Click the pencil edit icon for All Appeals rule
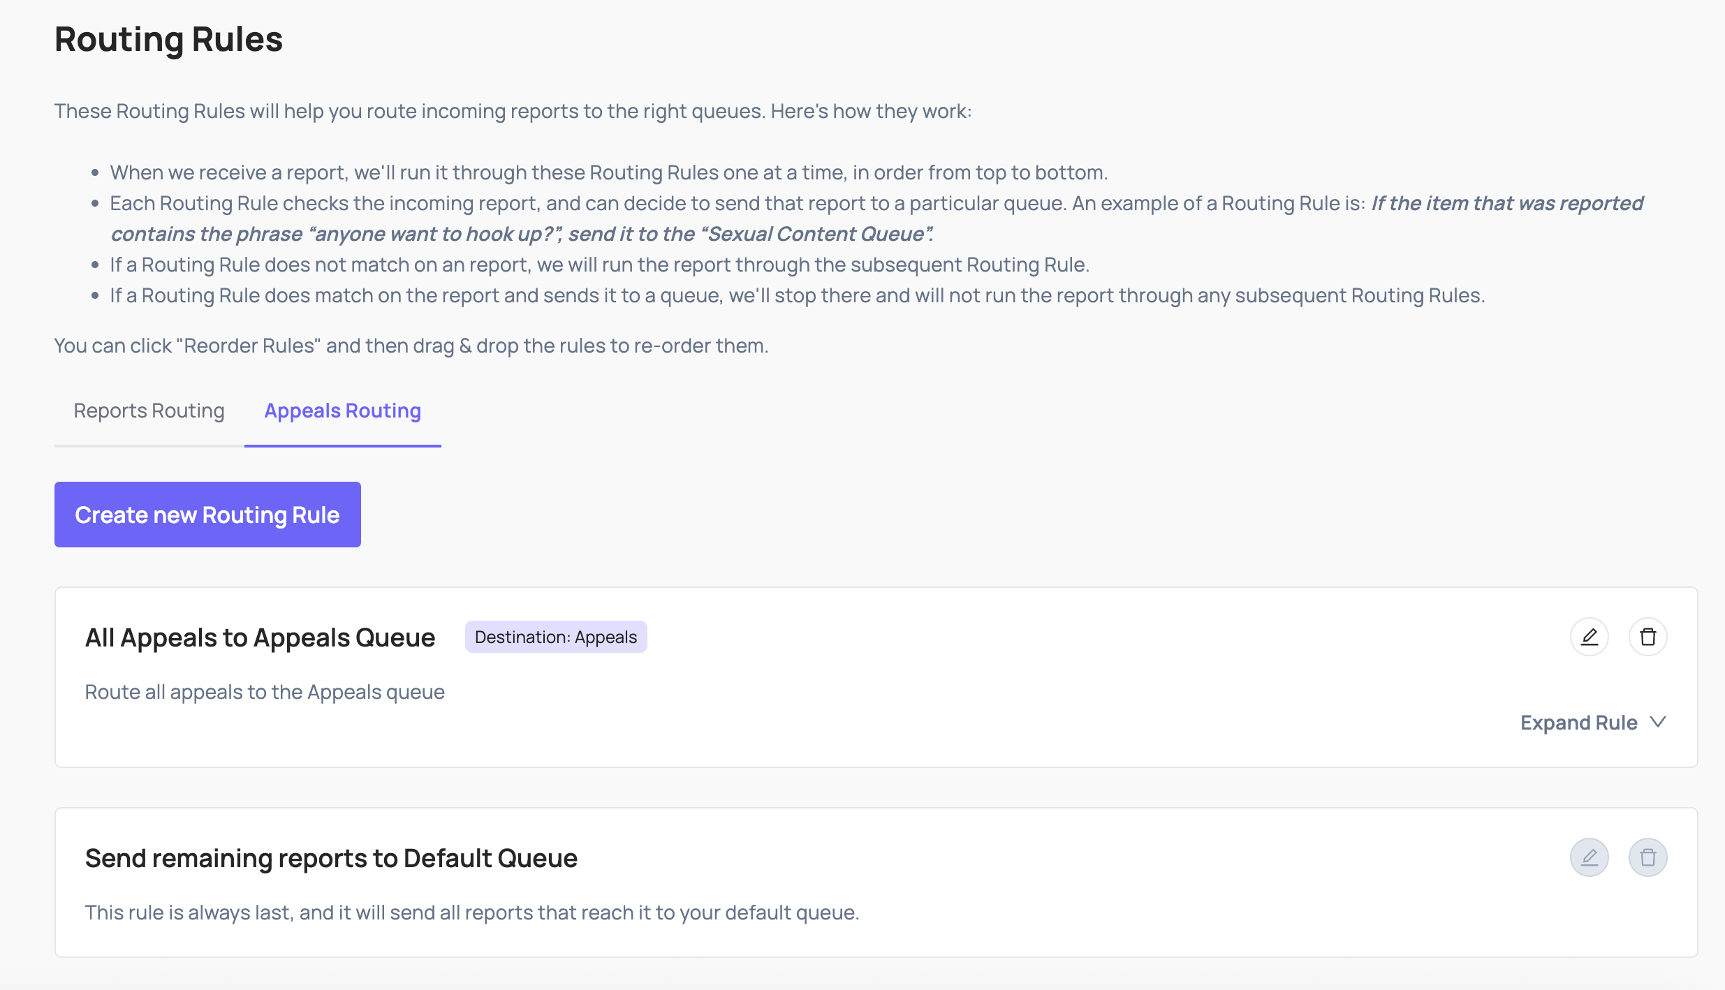The image size is (1725, 990). [1589, 637]
